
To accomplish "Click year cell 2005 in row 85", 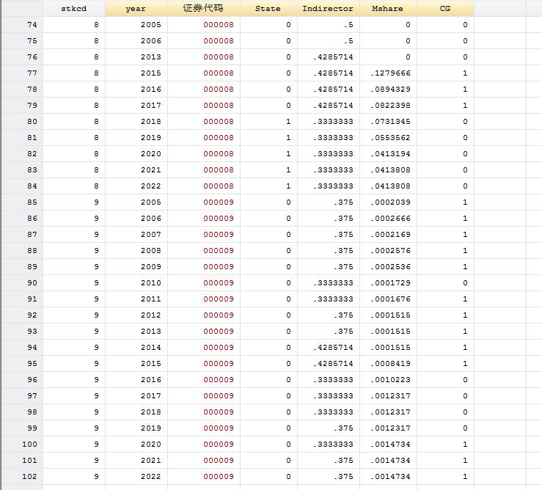I will (x=136, y=202).
